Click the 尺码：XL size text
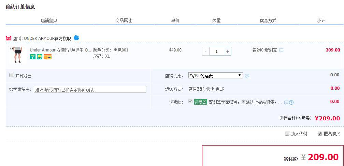Viewport: 344px width, 166px height. 101,56
